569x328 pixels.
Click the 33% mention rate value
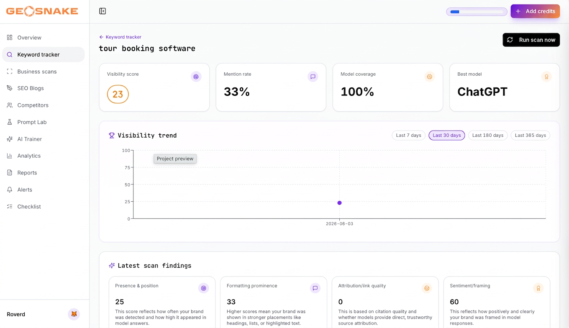click(x=237, y=92)
